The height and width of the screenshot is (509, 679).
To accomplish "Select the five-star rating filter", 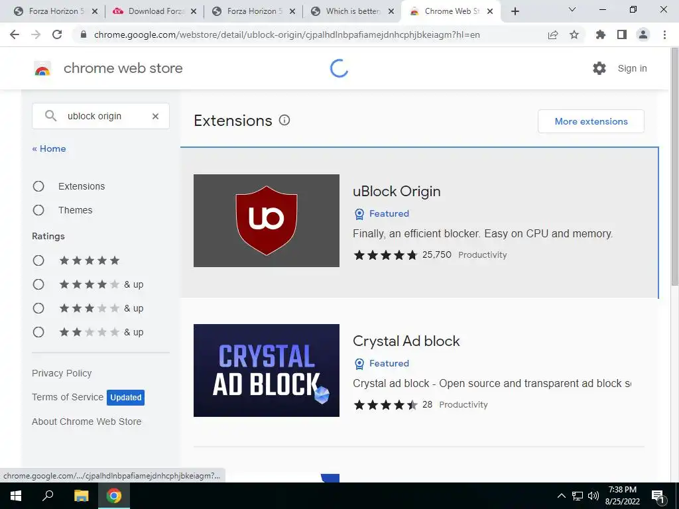I will (38, 260).
